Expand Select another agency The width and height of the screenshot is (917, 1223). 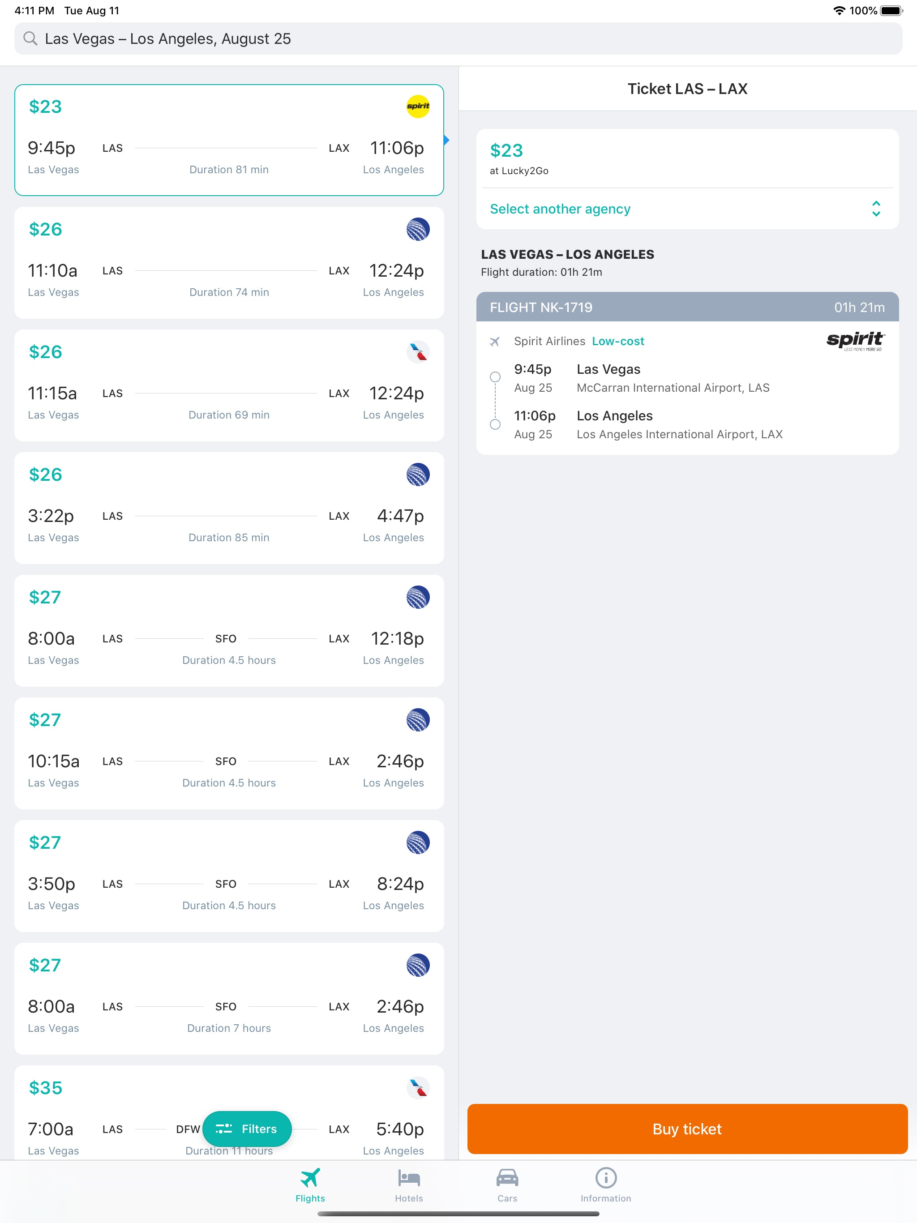(x=560, y=209)
